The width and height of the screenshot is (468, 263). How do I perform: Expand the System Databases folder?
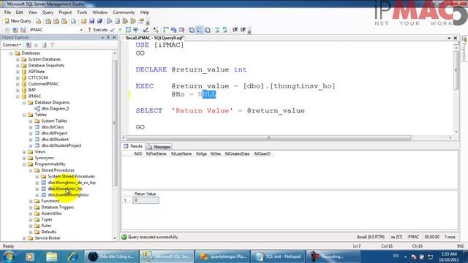click(18, 59)
